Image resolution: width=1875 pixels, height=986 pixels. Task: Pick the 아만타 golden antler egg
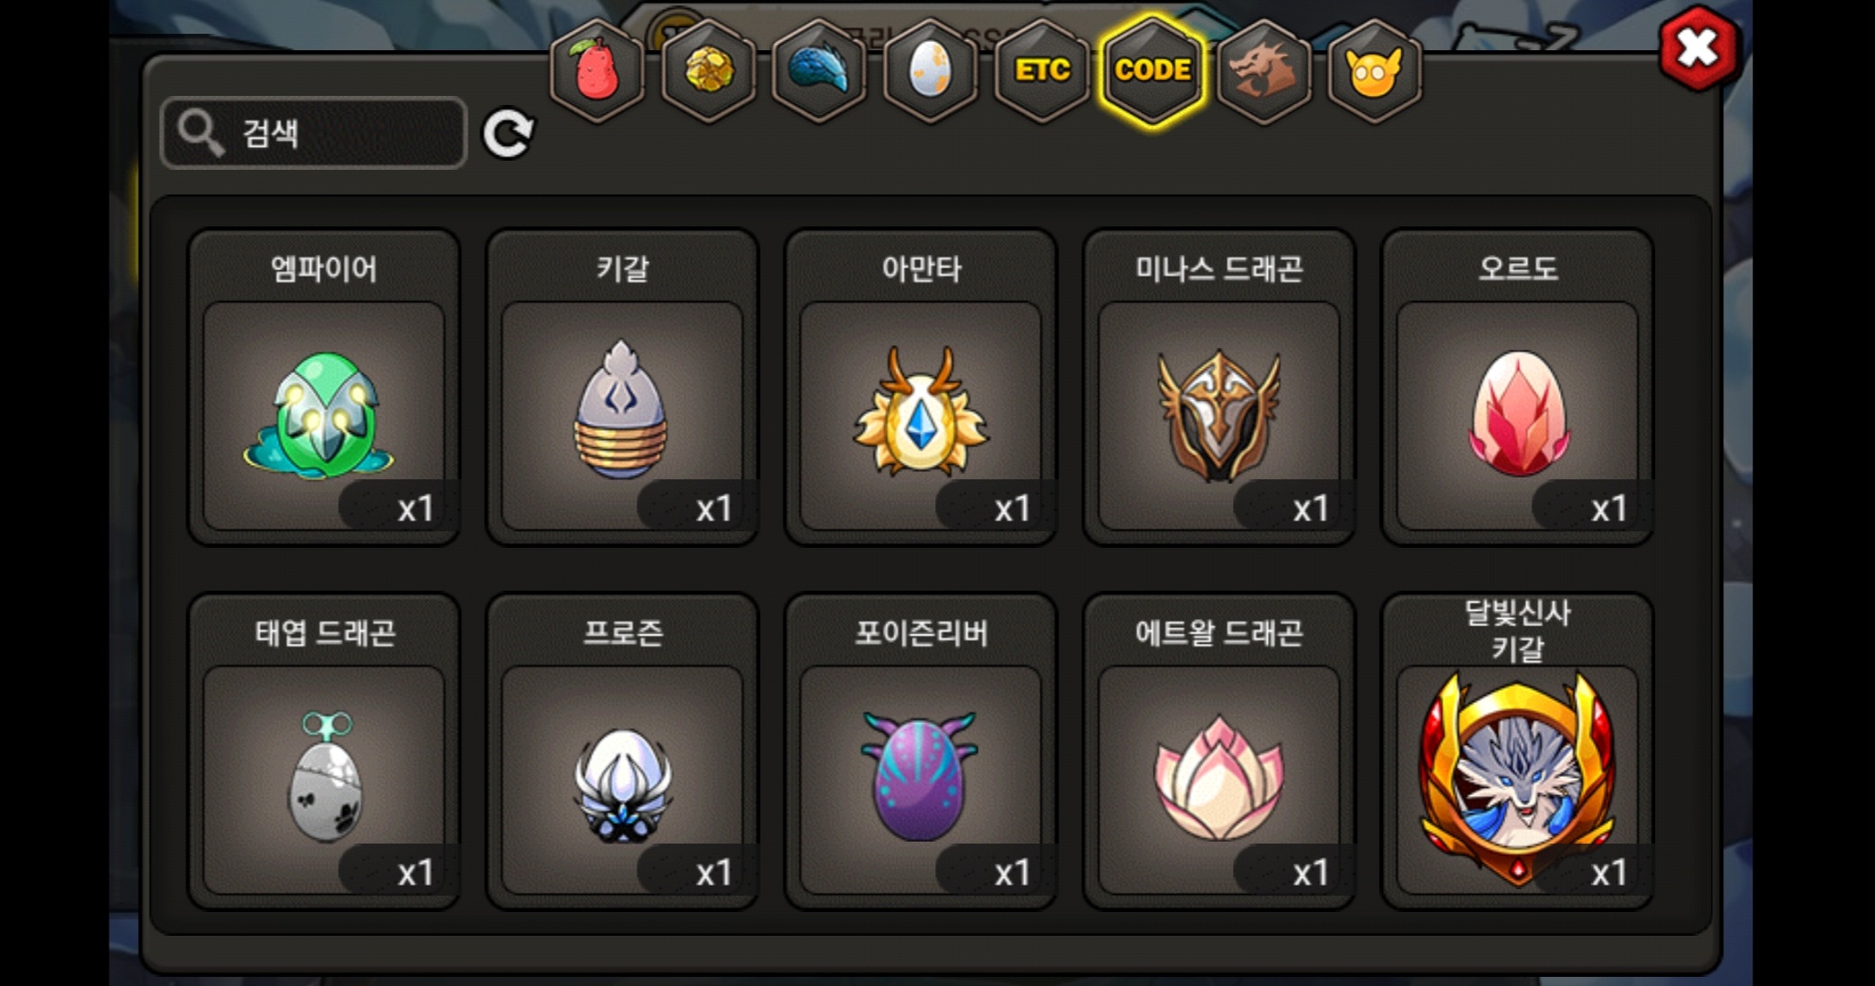point(921,387)
